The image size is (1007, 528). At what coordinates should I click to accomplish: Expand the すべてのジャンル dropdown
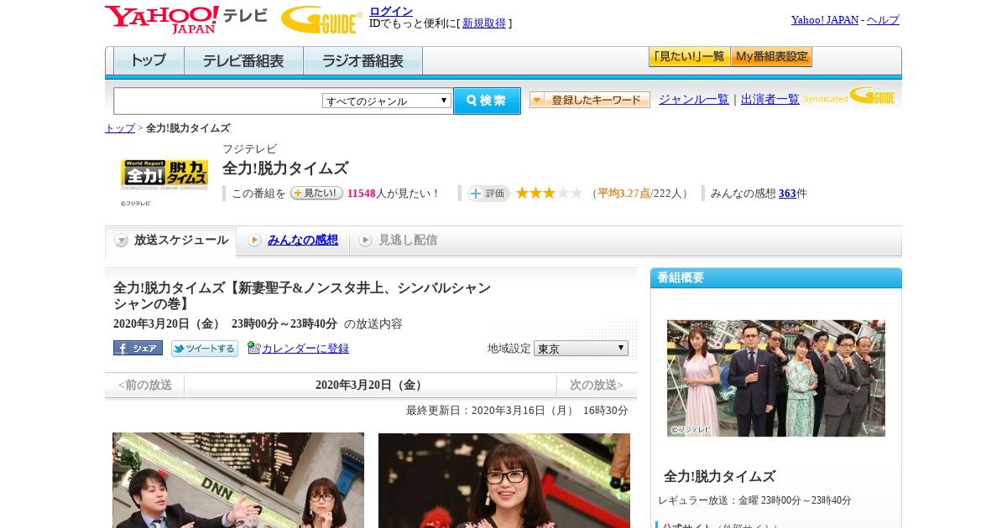point(387,101)
